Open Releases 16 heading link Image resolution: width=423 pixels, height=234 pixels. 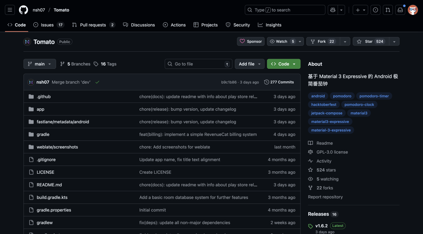click(323, 214)
